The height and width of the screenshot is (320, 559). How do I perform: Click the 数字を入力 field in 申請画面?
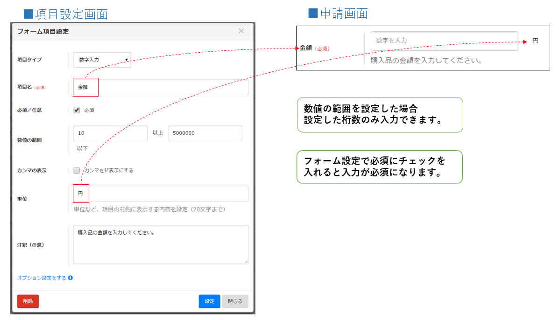[444, 41]
